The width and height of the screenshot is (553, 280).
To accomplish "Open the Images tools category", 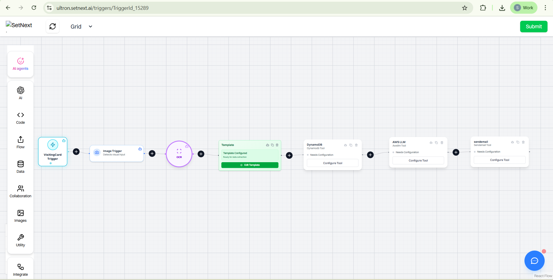I will 20,216.
